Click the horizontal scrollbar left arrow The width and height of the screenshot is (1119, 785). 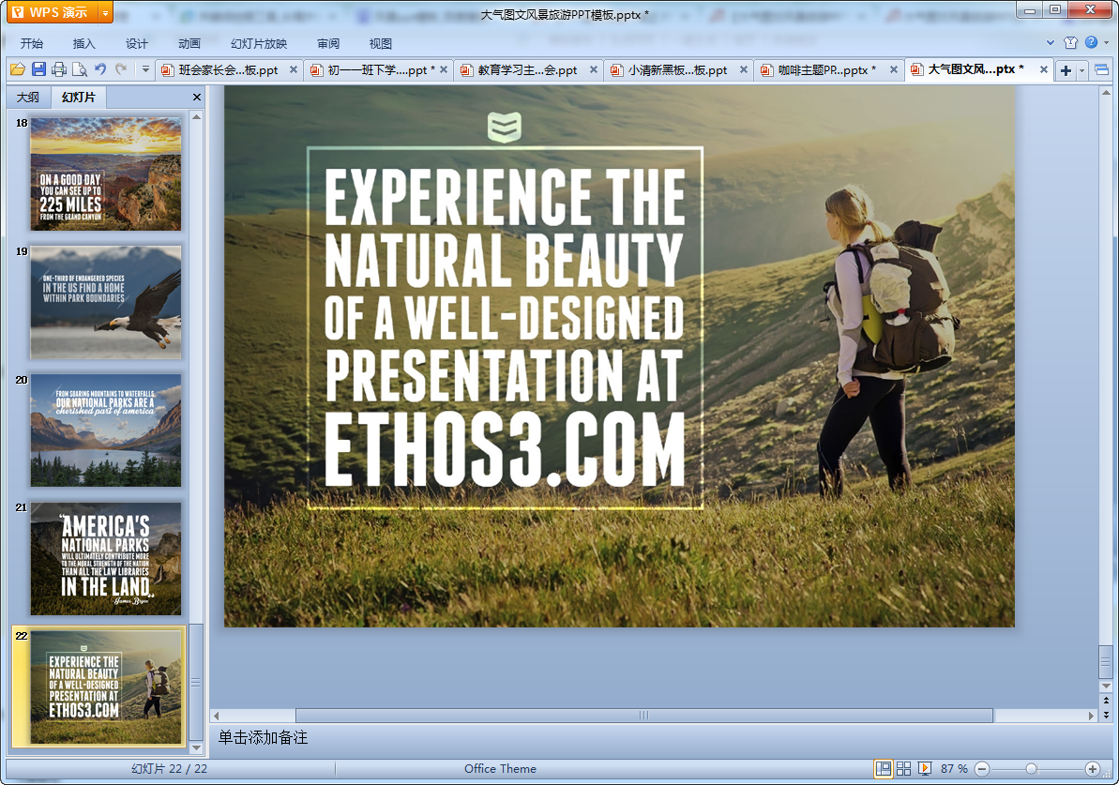click(217, 715)
